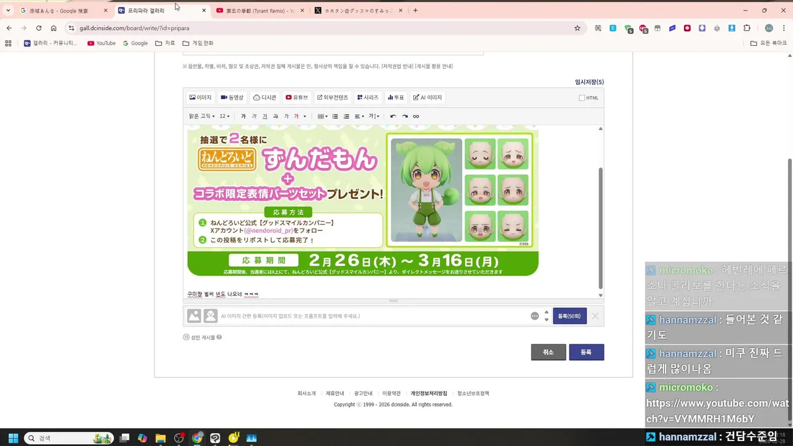This screenshot has height=446, width=793.
Task: Insert a numbered list
Action: (346, 116)
